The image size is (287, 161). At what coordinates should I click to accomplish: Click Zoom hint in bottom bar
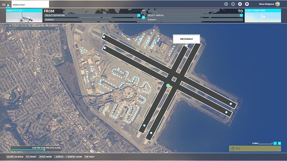coord(68,157)
